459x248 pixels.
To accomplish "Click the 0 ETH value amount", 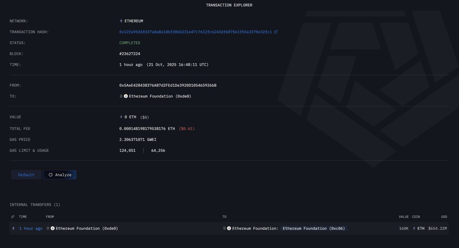I will point(130,117).
